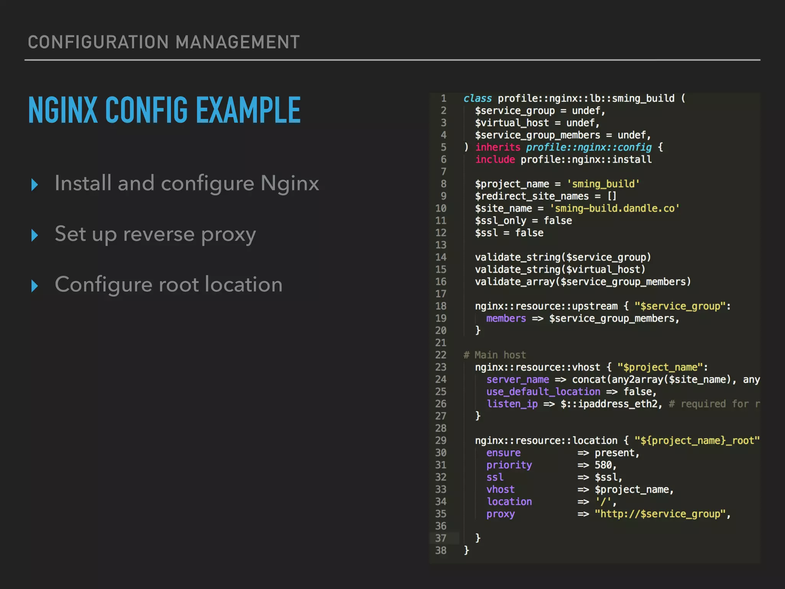
Task: Click the 'sming_build' string on line 8
Action: [x=603, y=184]
